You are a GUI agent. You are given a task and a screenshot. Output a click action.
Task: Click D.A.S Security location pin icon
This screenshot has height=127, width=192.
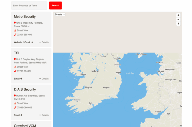click(15, 96)
